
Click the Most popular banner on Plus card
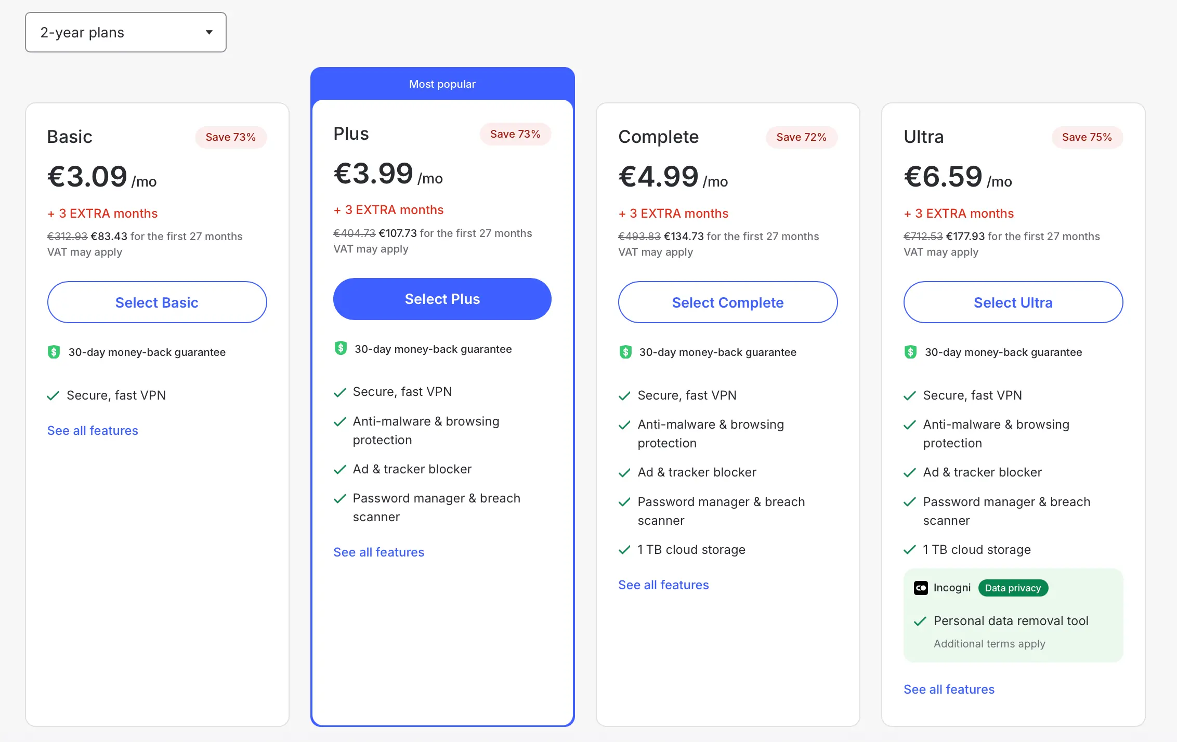[x=441, y=84]
